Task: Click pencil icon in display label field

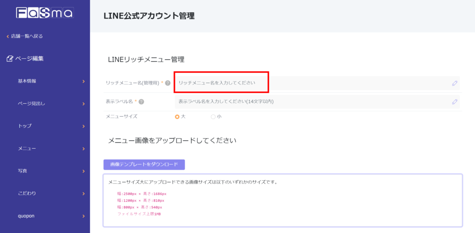Action: click(455, 102)
